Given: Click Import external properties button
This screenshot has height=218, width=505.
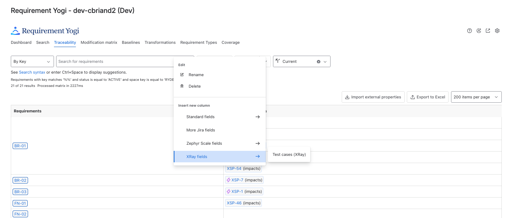Looking at the screenshot, I should coord(373,97).
